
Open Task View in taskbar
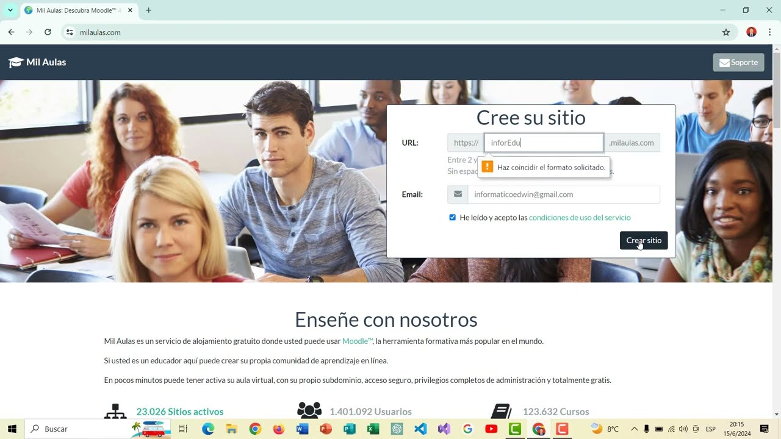pos(183,429)
